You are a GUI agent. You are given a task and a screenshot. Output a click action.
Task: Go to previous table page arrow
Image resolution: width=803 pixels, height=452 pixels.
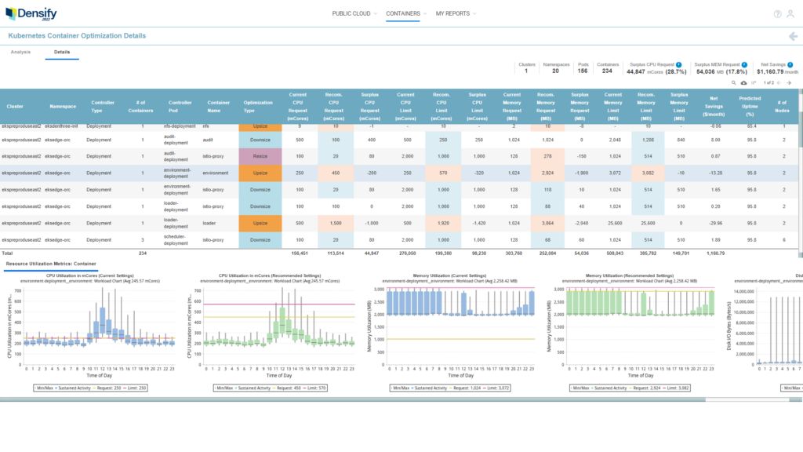[779, 82]
